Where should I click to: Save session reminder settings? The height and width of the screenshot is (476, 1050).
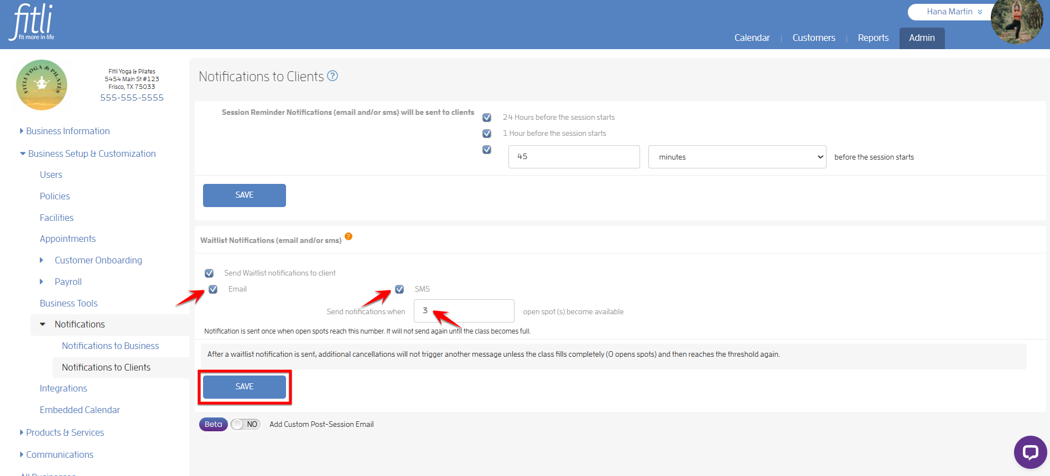[x=245, y=195]
